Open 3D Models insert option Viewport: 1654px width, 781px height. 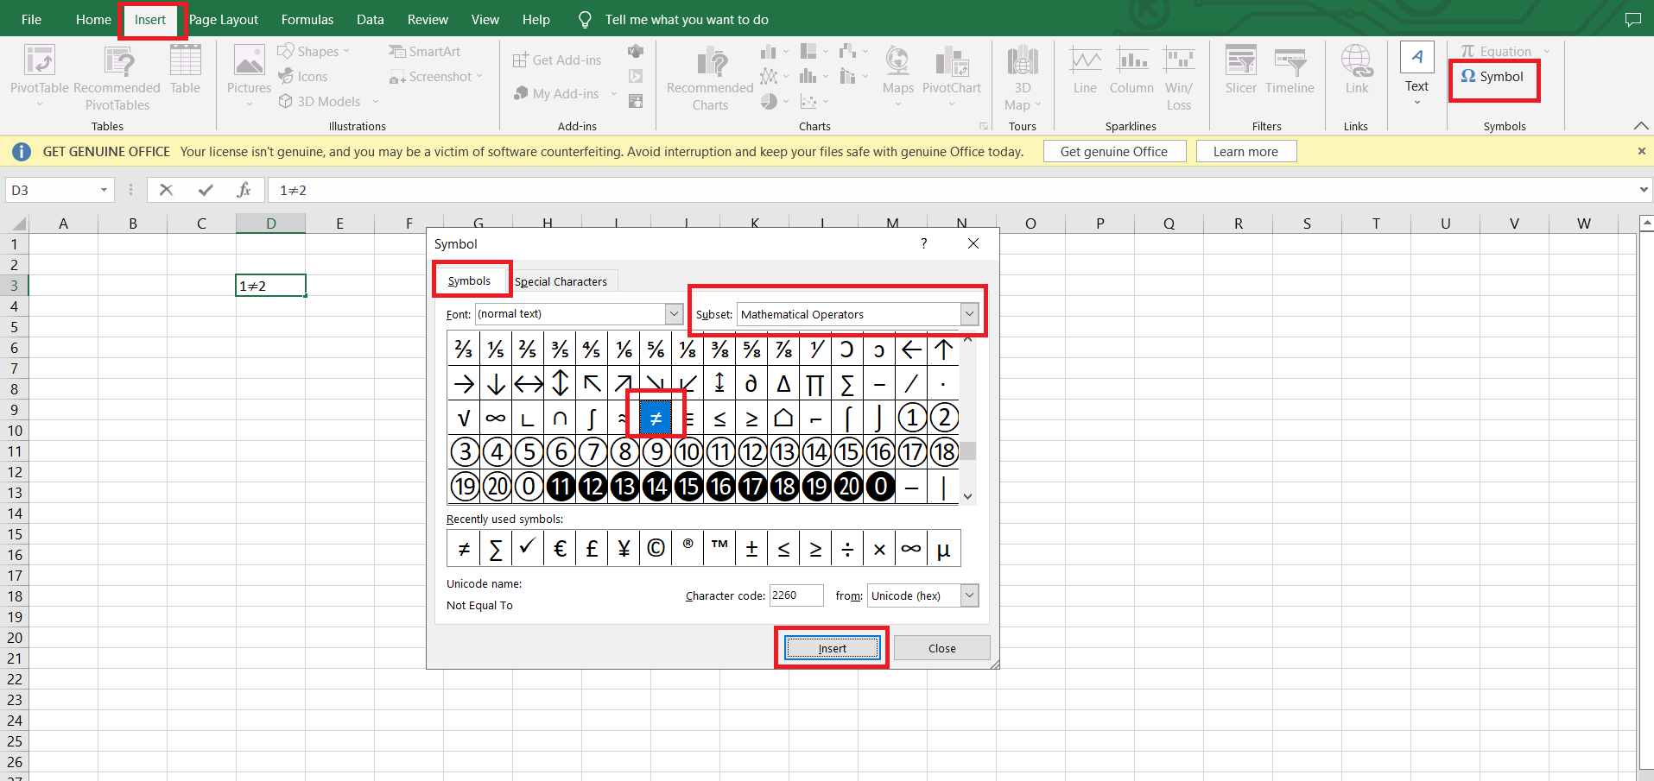coord(329,102)
